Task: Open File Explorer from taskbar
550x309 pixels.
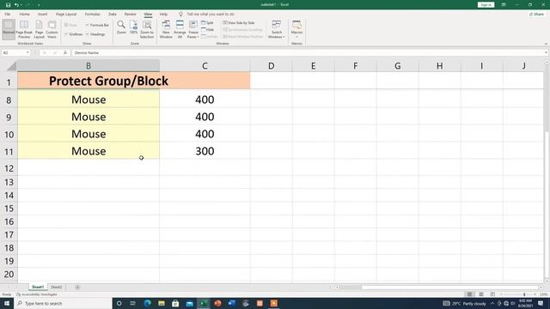Action: point(162,303)
